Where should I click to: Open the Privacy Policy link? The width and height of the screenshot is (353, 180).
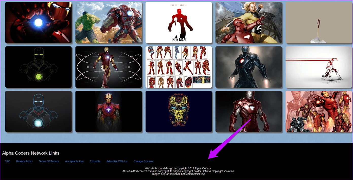click(x=25, y=161)
